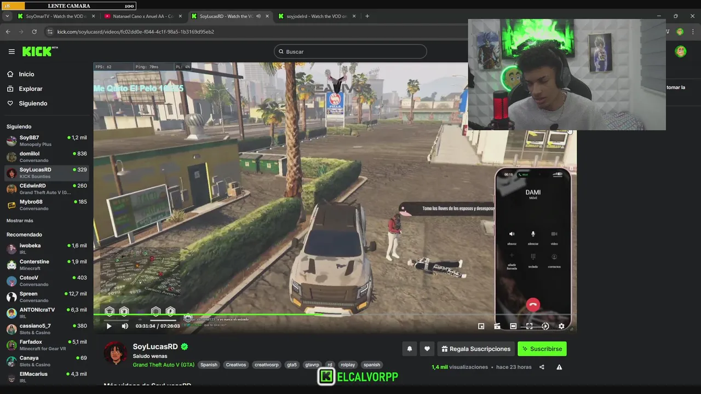Open CEdwinRD channel row
Screen dimensions: 701x394
47,189
